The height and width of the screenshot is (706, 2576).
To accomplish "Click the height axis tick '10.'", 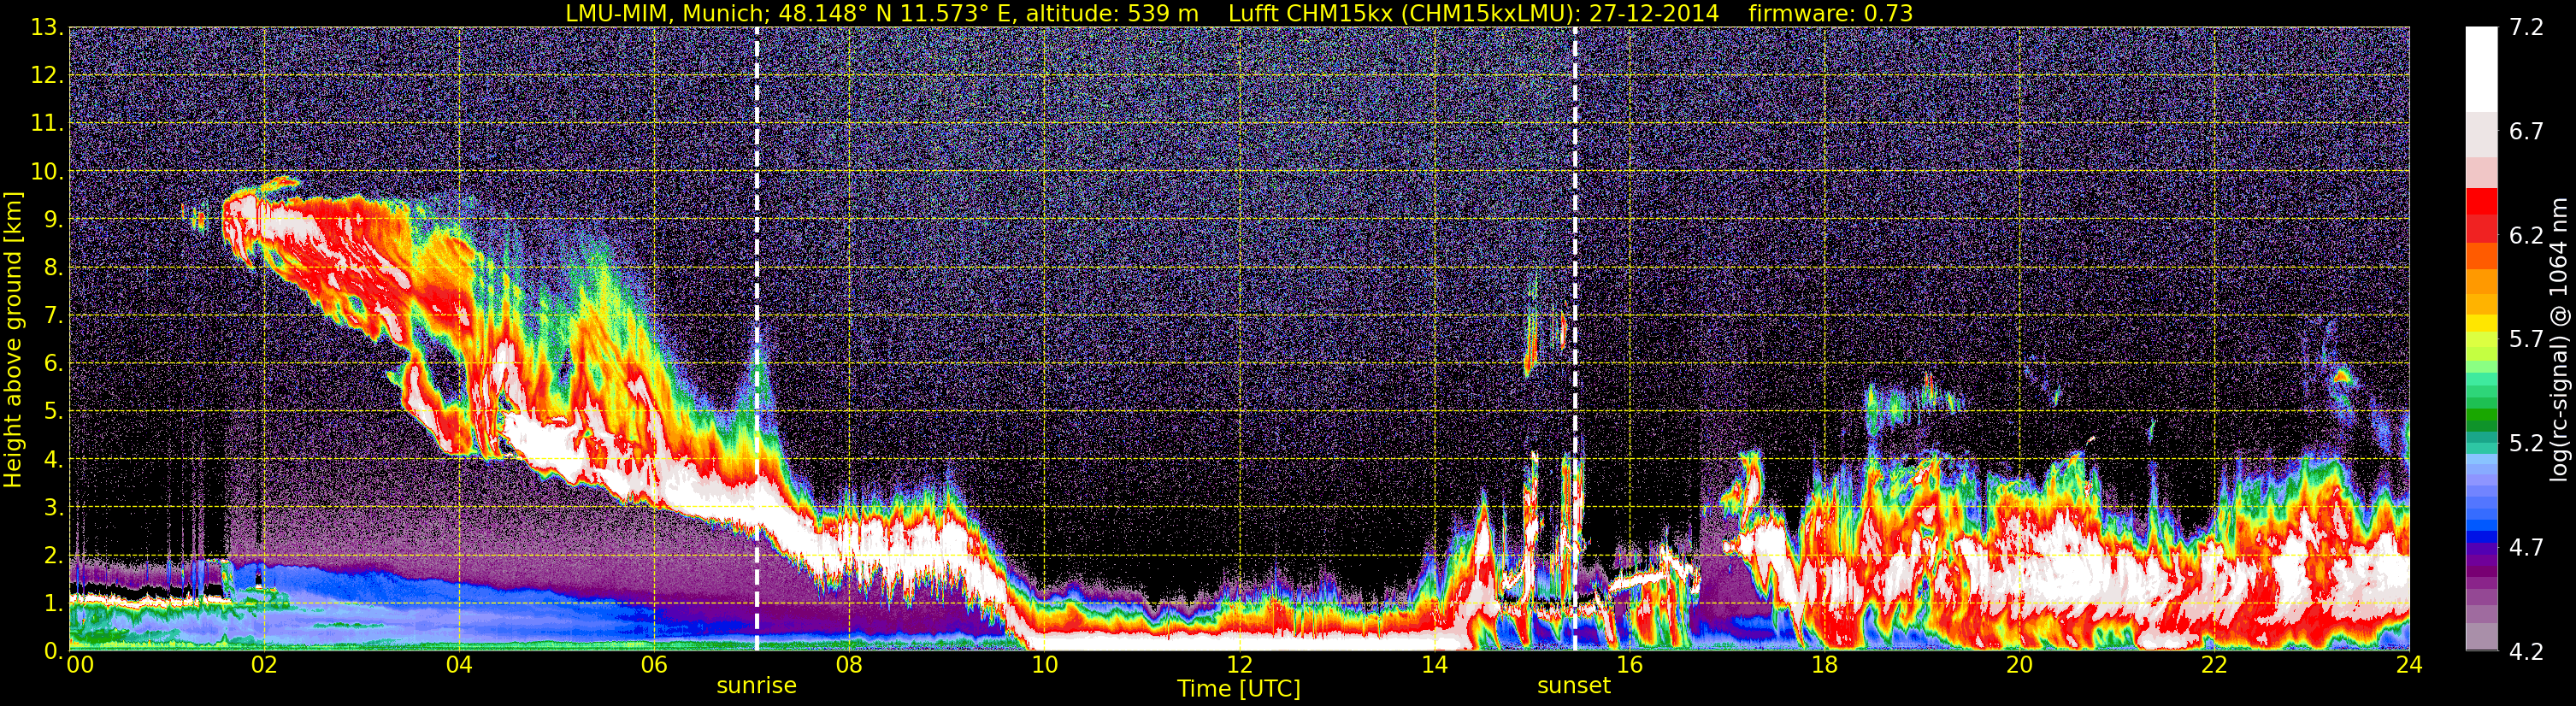I will [x=47, y=172].
